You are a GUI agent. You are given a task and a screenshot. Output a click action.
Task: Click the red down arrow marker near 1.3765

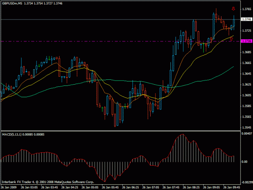(233, 9)
